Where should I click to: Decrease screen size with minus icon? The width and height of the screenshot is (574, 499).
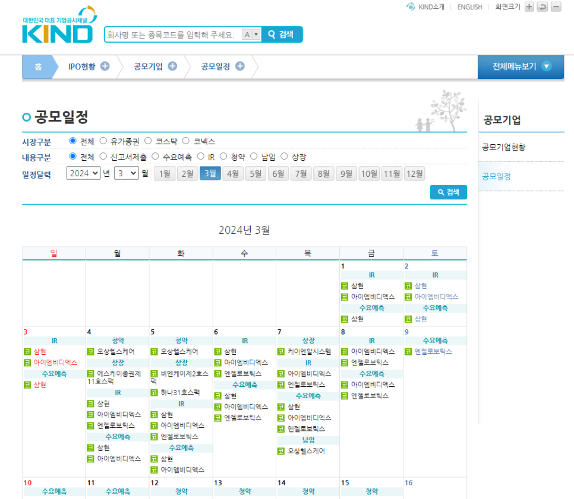pyautogui.click(x=556, y=7)
